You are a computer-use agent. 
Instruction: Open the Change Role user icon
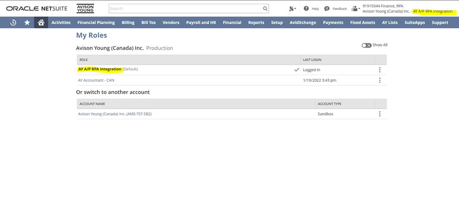click(355, 9)
